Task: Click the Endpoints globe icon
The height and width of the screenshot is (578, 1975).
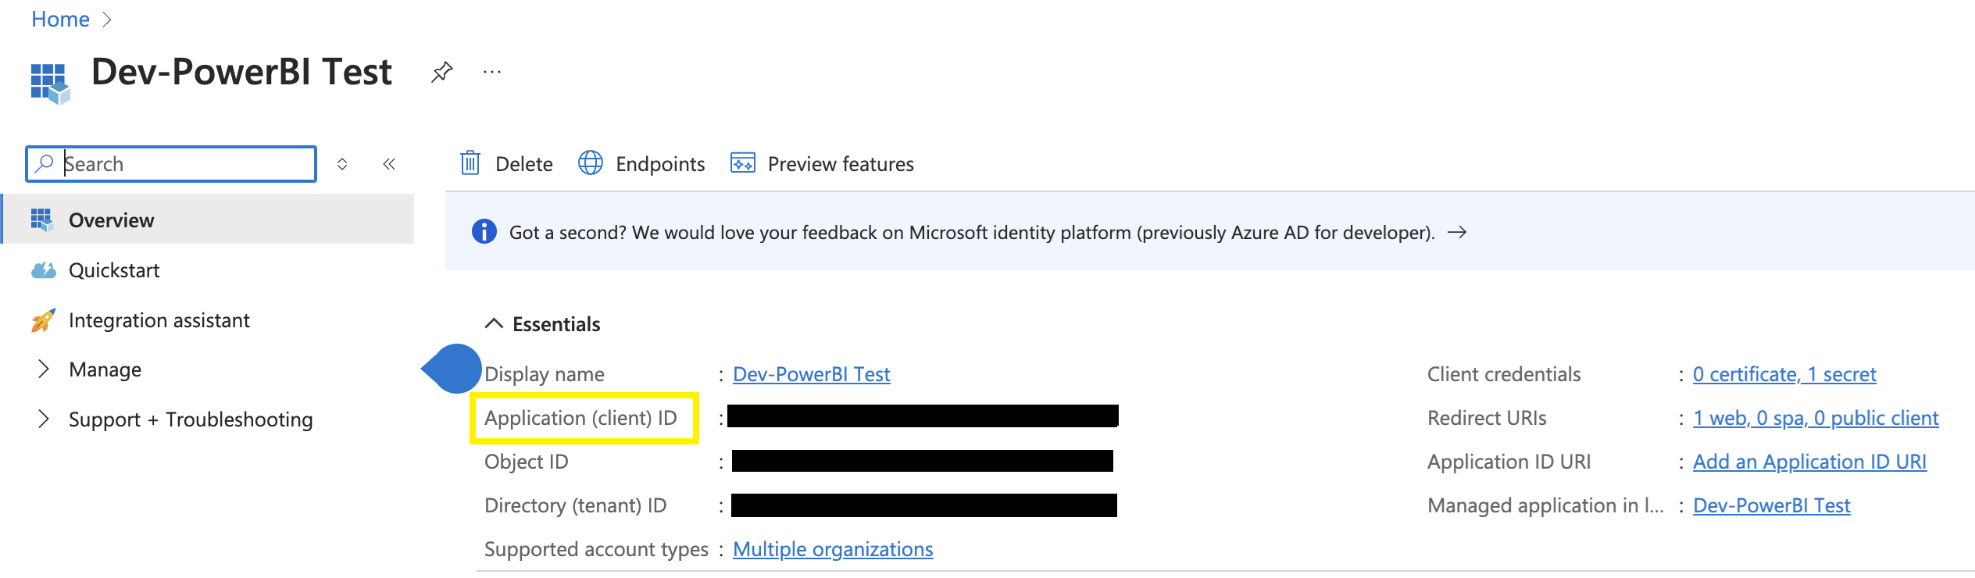Action: point(591,163)
